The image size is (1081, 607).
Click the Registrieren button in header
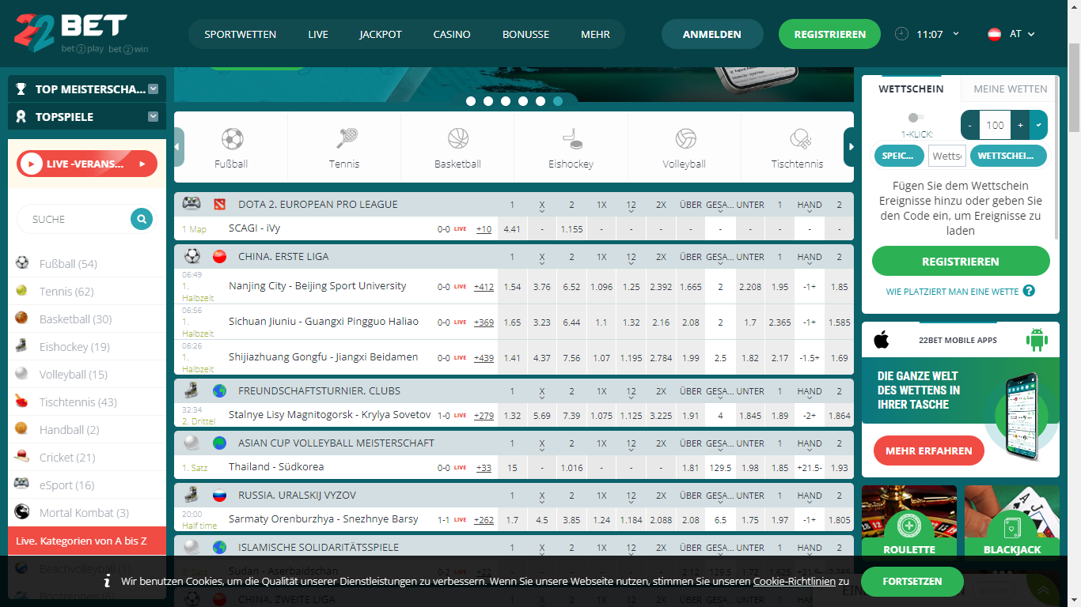click(829, 34)
